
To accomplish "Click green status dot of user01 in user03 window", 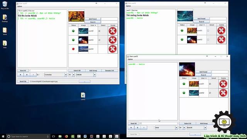I will coord(184,84).
